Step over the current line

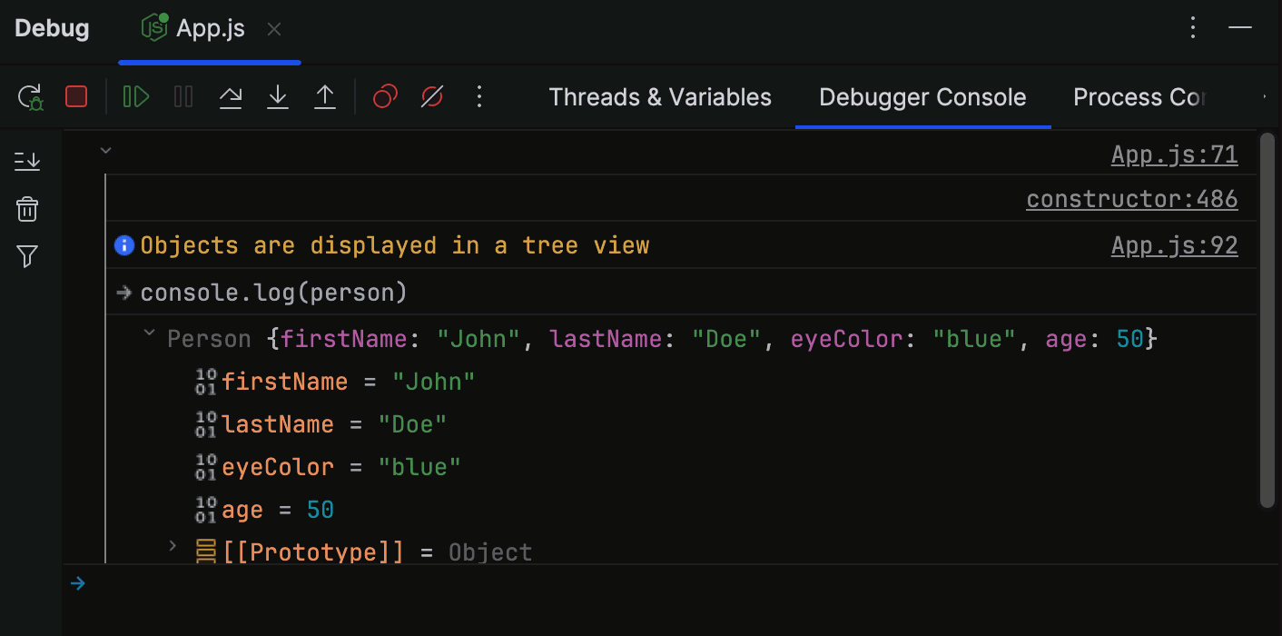(230, 96)
